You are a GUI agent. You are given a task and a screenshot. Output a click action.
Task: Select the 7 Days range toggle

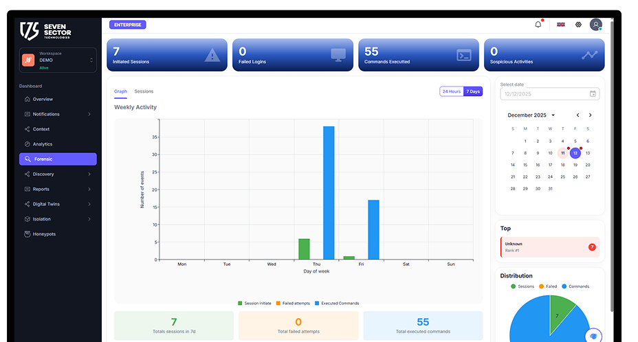(x=473, y=91)
